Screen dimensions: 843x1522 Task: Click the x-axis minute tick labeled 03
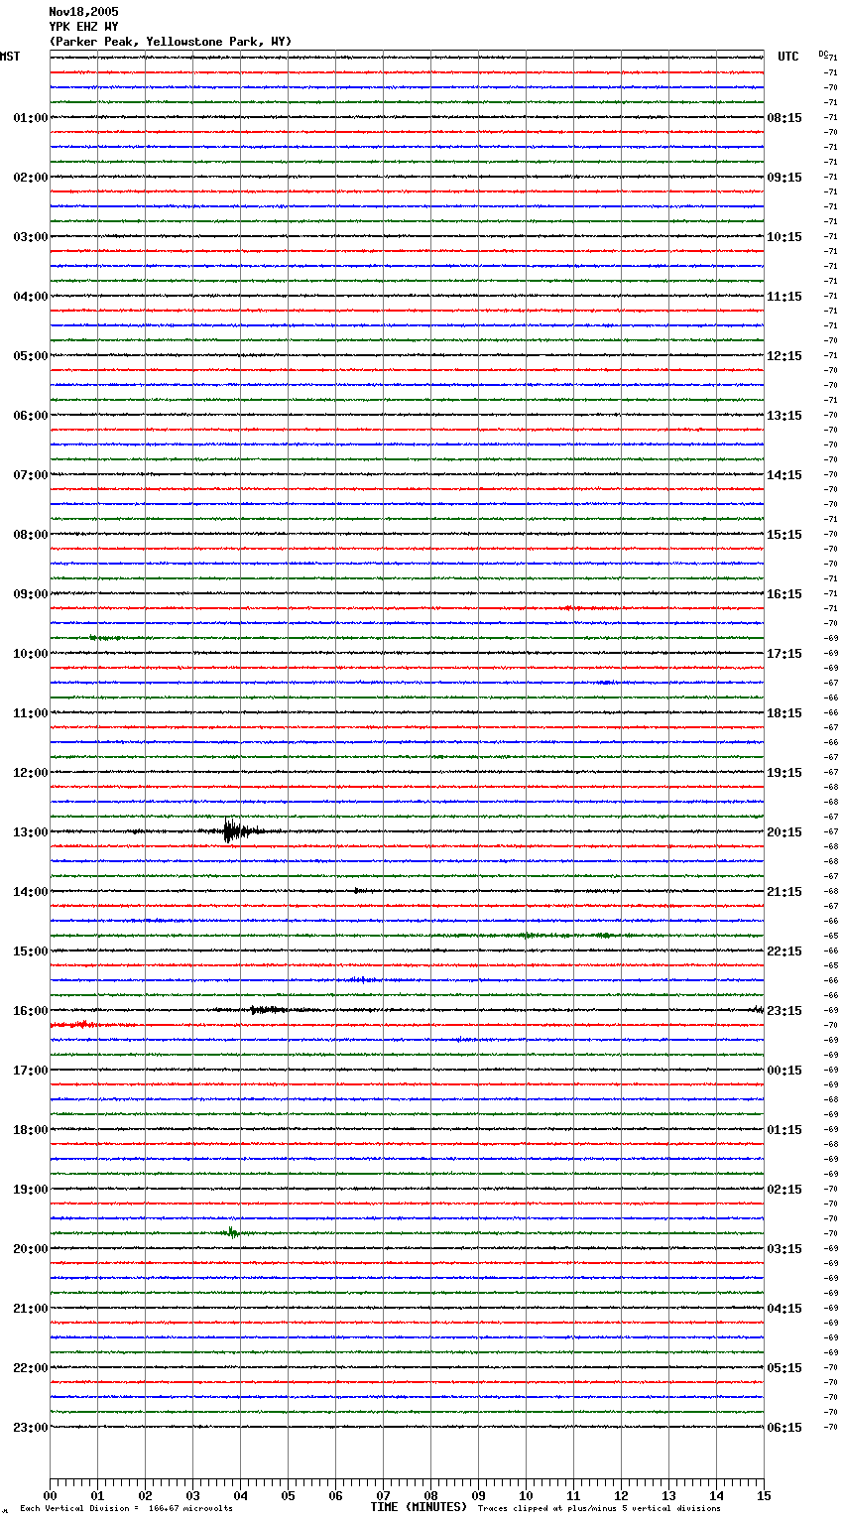192,1496
